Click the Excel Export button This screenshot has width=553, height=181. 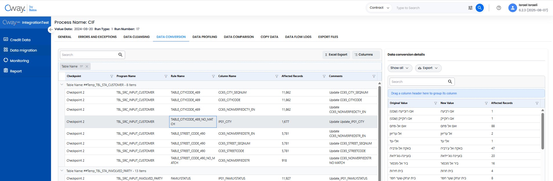click(336, 55)
